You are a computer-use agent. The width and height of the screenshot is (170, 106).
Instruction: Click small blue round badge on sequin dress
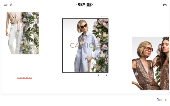tap(136, 74)
